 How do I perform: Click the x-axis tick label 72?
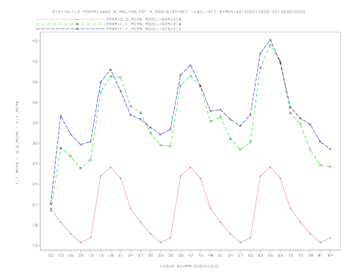coord(290,255)
